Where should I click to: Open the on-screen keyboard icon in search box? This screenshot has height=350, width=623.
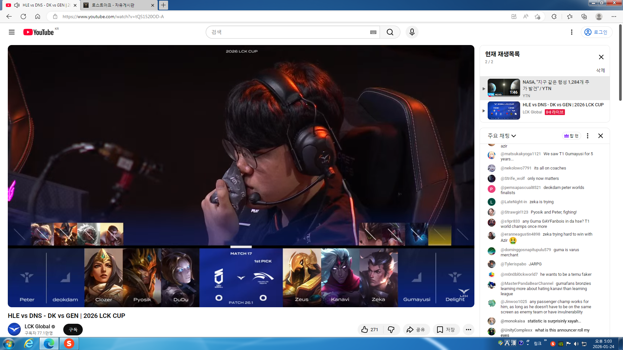373,32
